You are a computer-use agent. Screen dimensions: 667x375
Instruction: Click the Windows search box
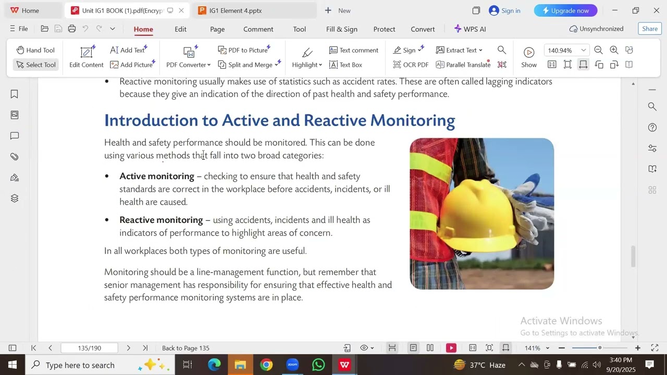[x=99, y=365]
